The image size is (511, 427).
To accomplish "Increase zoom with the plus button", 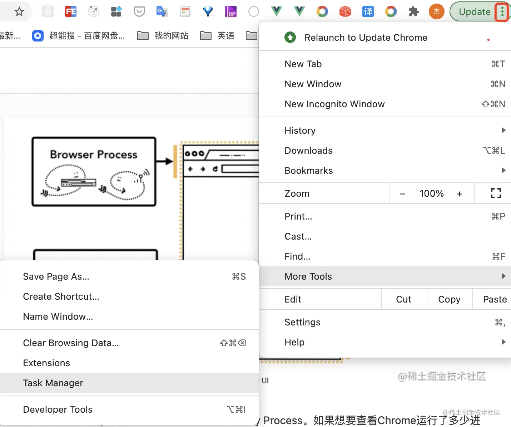I will pos(460,194).
